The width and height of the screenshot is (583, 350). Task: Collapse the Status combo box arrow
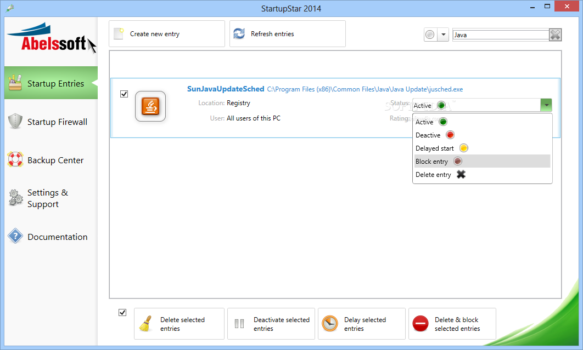tap(546, 105)
